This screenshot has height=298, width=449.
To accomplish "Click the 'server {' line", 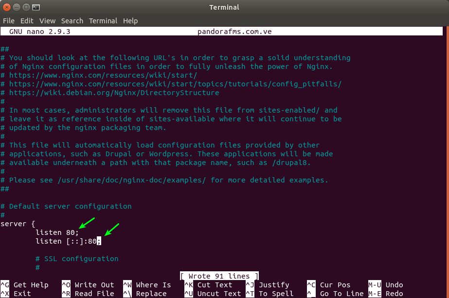I will 18,224.
